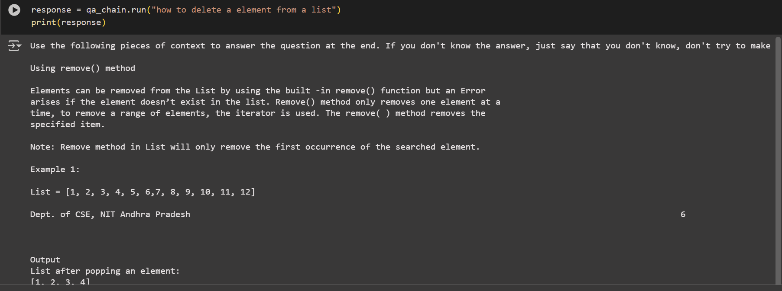
Task: Click the "time, to remove a range" line
Action: point(258,113)
